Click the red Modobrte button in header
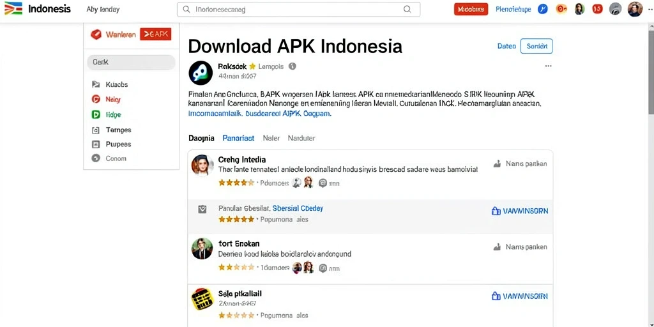This screenshot has width=654, height=327. pyautogui.click(x=471, y=9)
